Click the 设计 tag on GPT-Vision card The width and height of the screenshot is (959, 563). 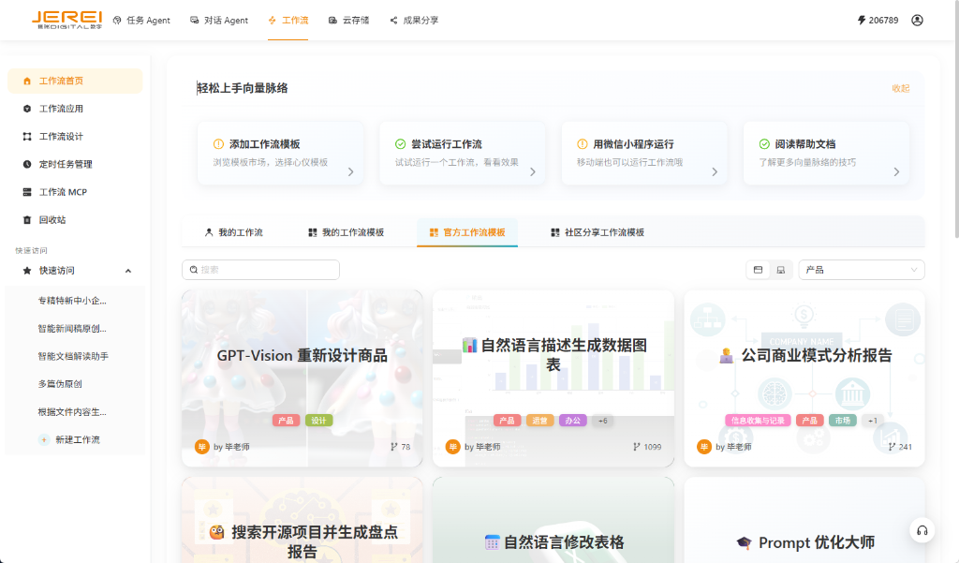[318, 421]
